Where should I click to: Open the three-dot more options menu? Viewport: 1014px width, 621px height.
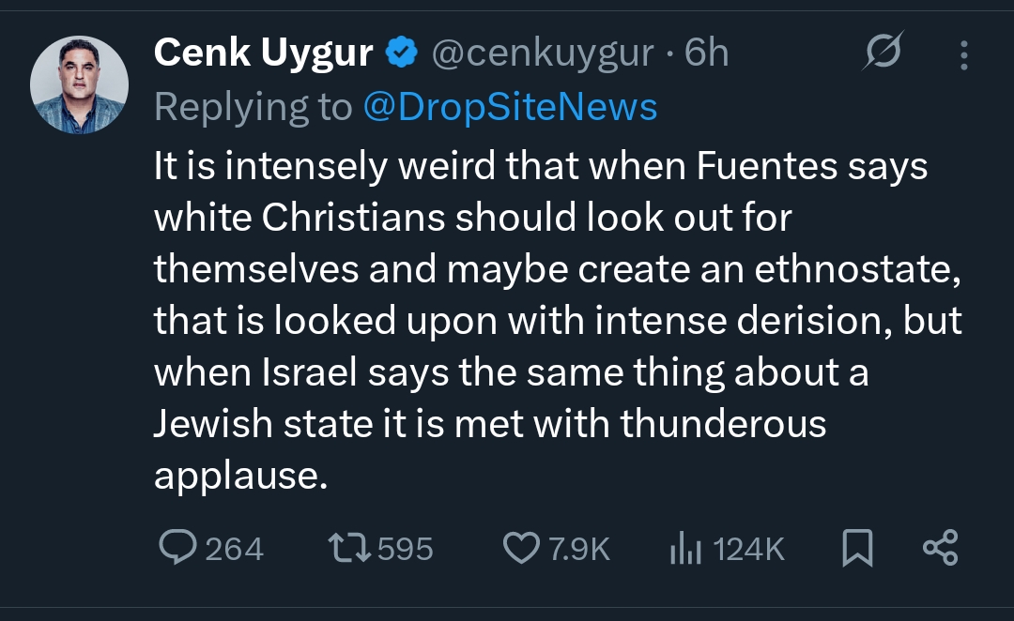click(963, 55)
